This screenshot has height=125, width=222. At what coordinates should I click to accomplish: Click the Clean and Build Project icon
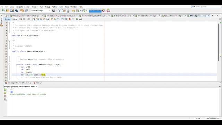(64, 11)
